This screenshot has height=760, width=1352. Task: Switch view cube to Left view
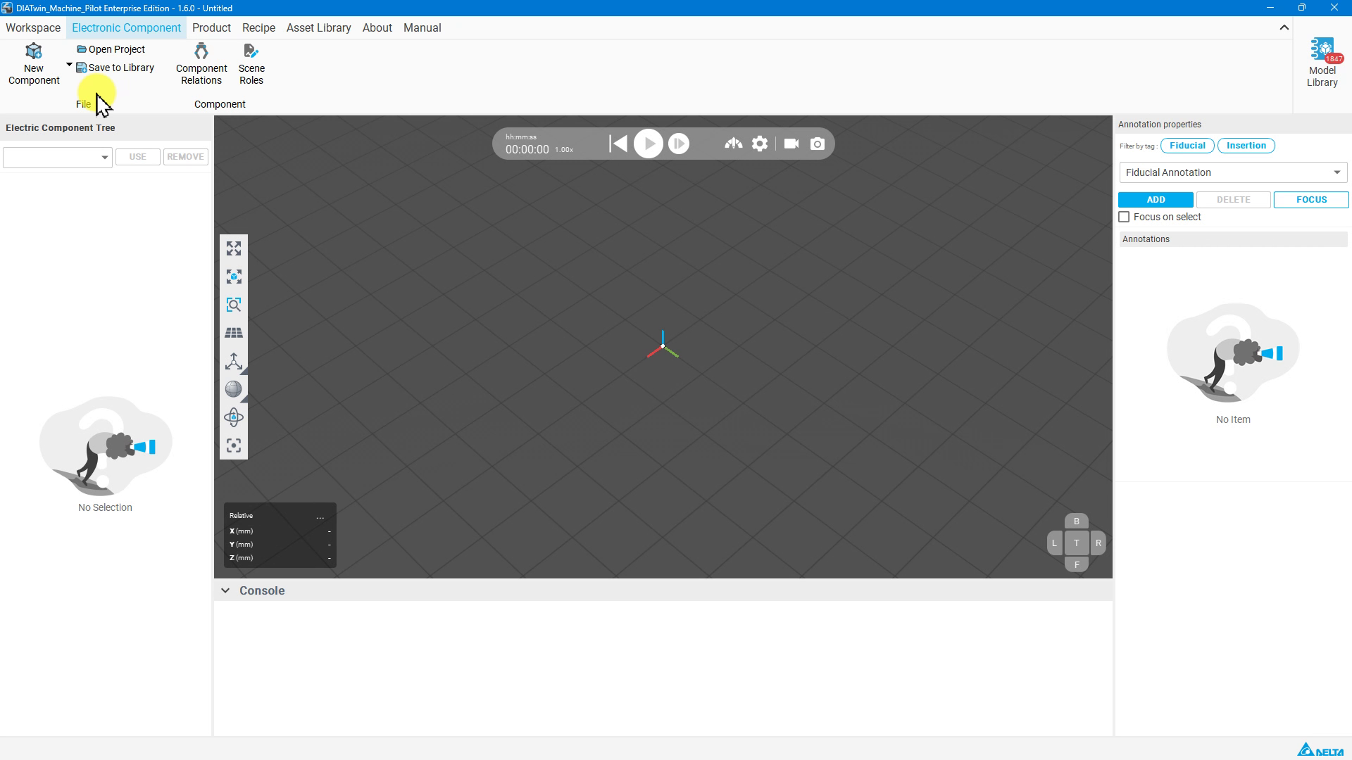click(1054, 543)
